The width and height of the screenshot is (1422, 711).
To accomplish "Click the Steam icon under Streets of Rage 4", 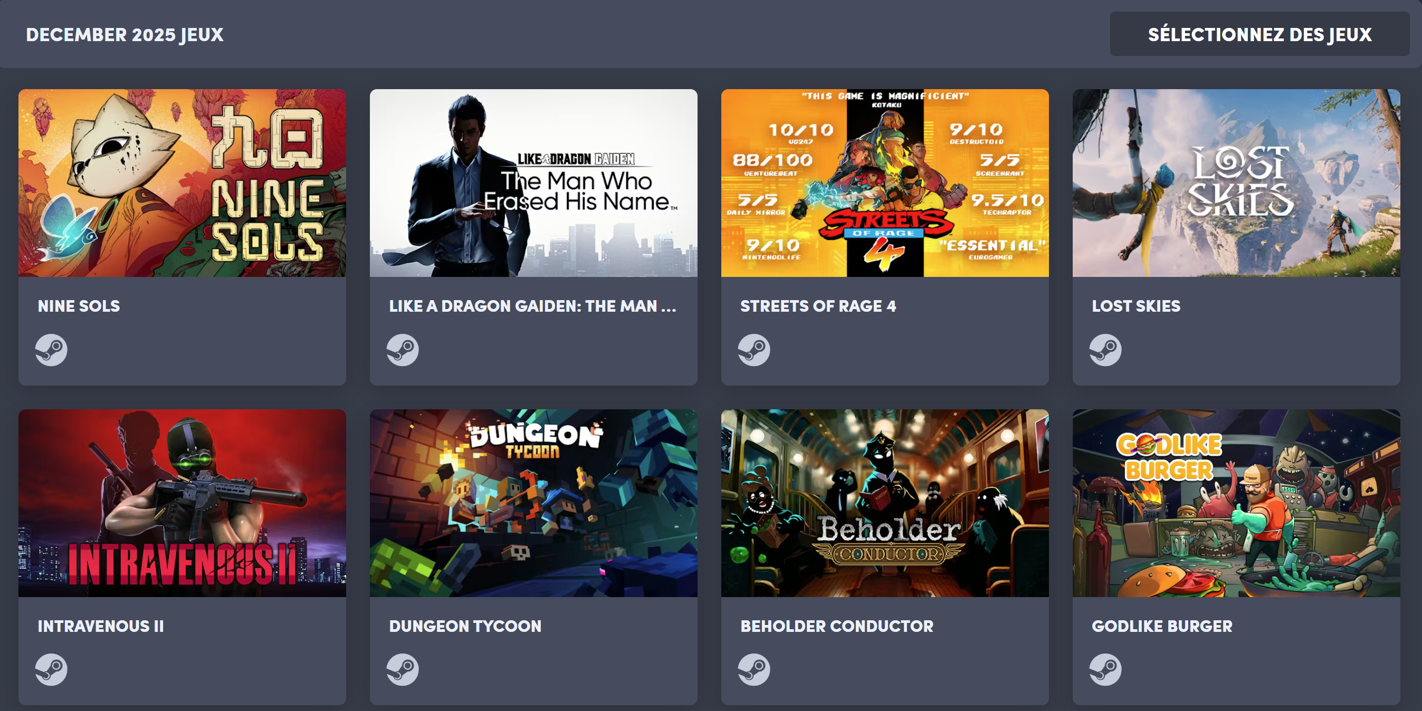I will pyautogui.click(x=754, y=350).
